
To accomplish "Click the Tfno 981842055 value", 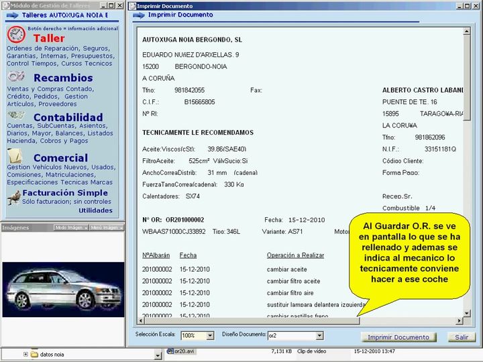I will [x=189, y=90].
